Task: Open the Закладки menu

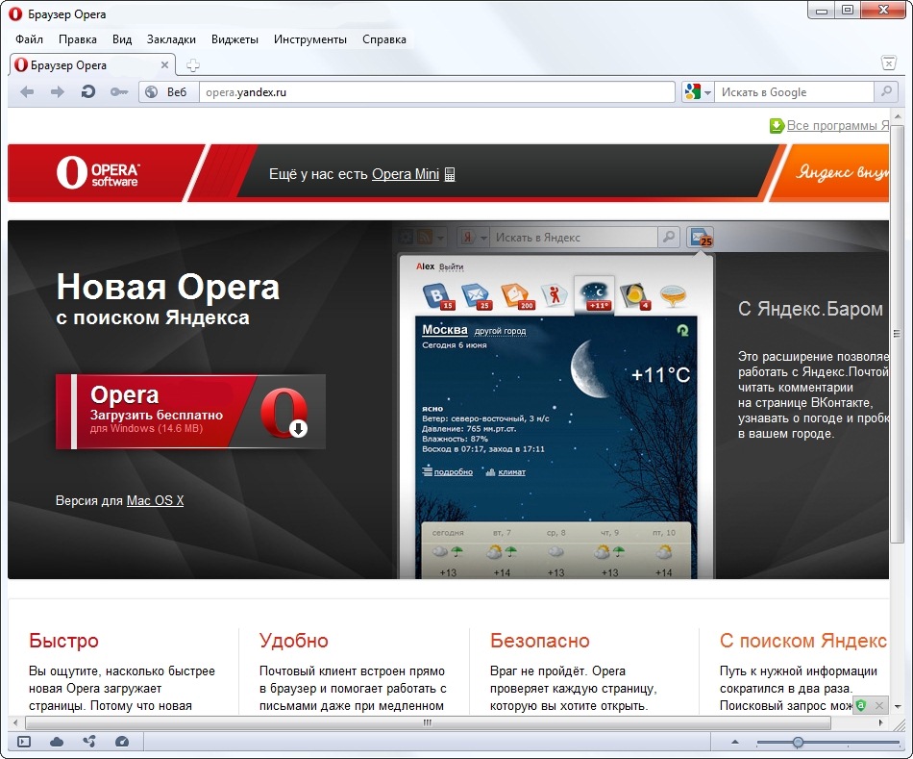Action: (171, 39)
